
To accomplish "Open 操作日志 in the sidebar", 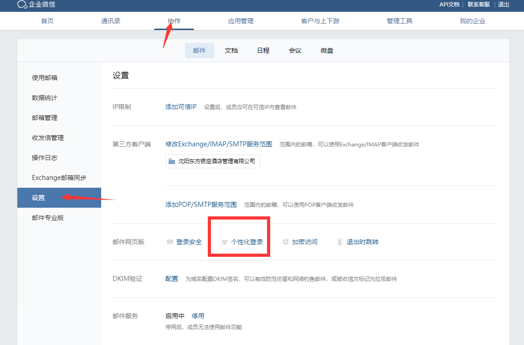I will (x=59, y=158).
